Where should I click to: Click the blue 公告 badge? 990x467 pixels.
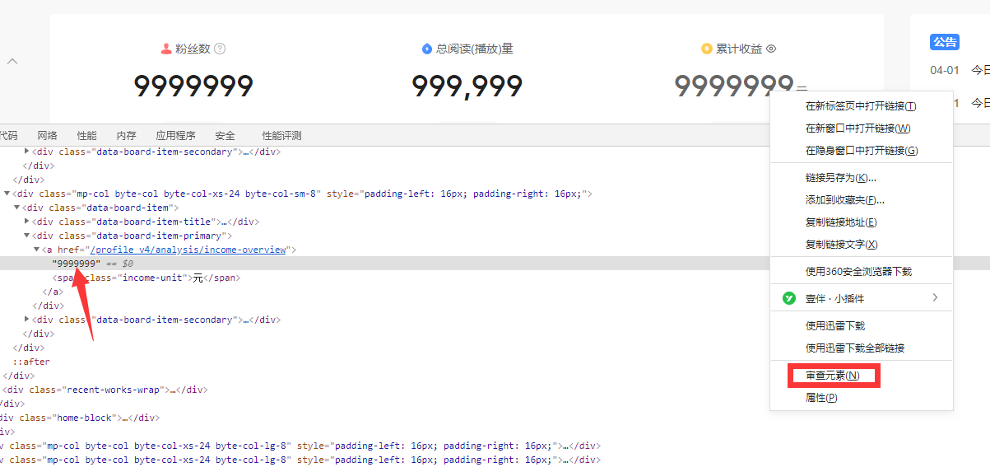click(945, 42)
